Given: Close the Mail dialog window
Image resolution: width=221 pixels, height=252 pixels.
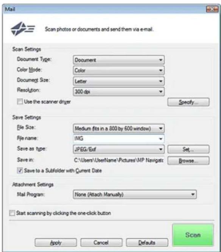Looking at the screenshot, I should [x=212, y=9].
